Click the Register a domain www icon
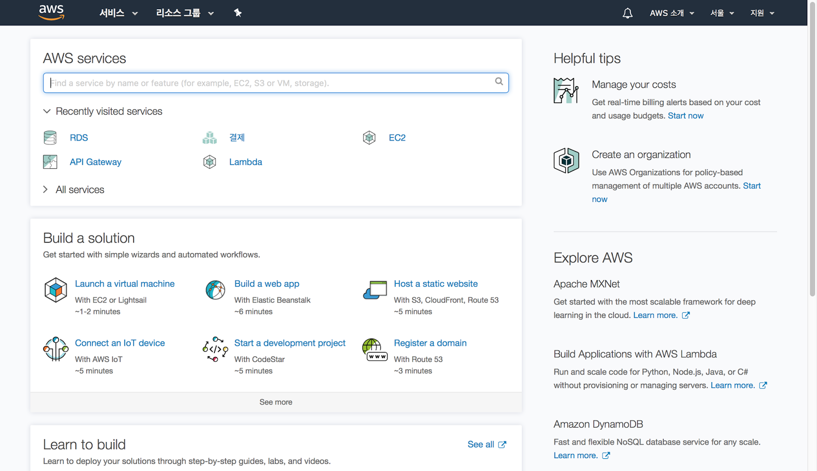 pyautogui.click(x=375, y=350)
